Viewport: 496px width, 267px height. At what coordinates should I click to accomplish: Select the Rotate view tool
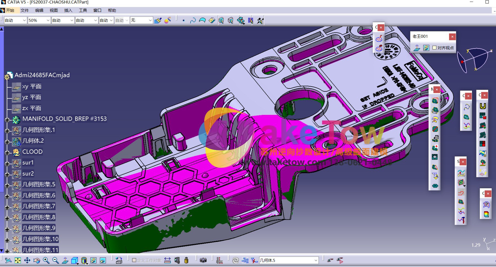36,260
